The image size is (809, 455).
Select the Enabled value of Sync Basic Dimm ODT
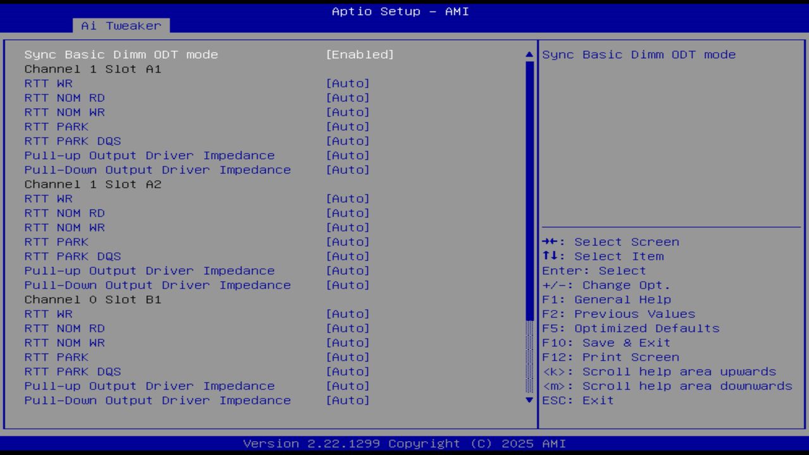pyautogui.click(x=361, y=54)
